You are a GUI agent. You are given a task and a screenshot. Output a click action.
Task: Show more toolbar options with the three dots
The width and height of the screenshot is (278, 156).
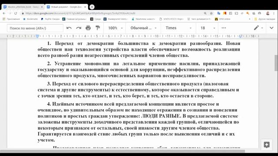(224, 28)
